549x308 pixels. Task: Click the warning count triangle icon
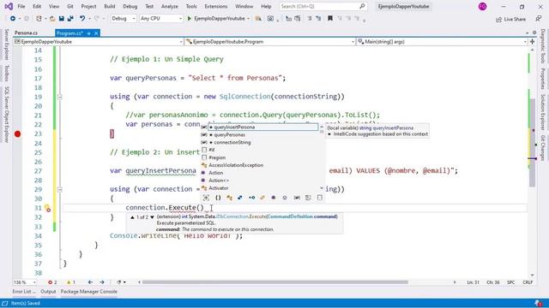point(69,282)
